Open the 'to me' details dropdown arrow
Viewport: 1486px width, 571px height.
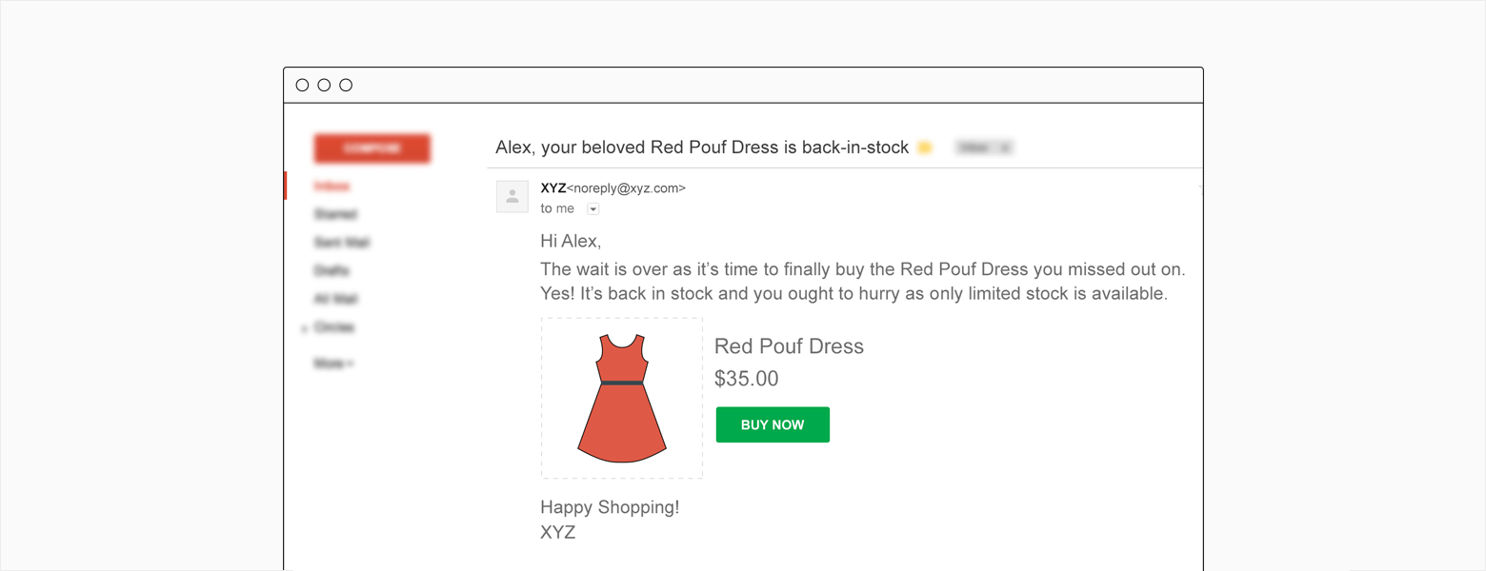point(592,208)
